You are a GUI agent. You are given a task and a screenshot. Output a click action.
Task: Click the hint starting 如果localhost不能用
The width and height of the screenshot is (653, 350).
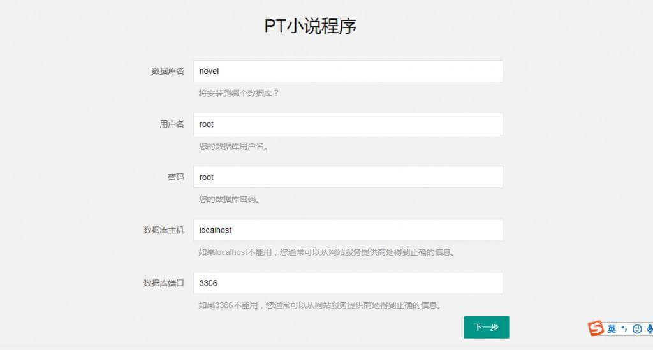point(327,252)
